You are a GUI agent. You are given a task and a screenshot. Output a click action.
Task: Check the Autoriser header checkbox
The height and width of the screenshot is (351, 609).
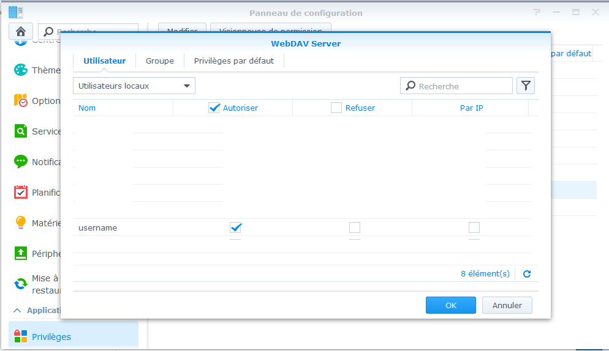click(214, 108)
